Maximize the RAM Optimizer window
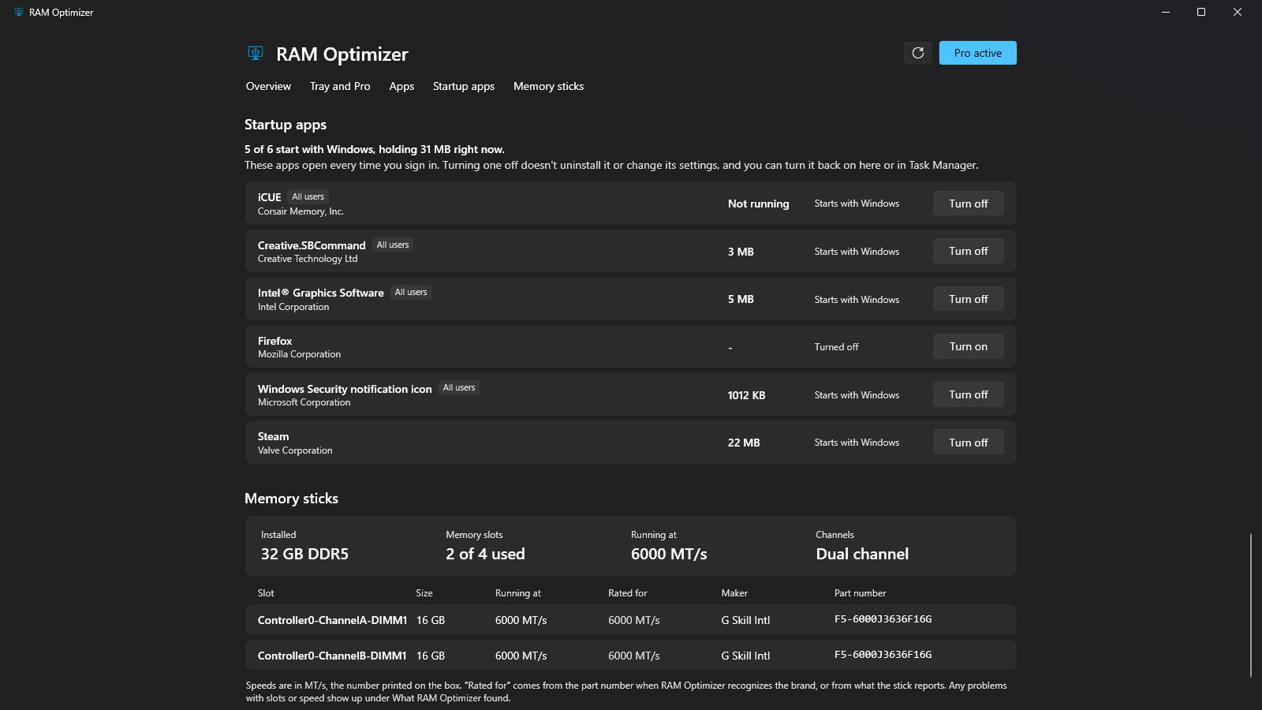This screenshot has width=1262, height=710. [x=1201, y=12]
